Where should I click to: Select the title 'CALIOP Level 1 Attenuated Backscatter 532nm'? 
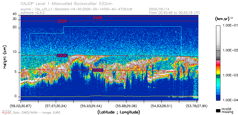67,4
